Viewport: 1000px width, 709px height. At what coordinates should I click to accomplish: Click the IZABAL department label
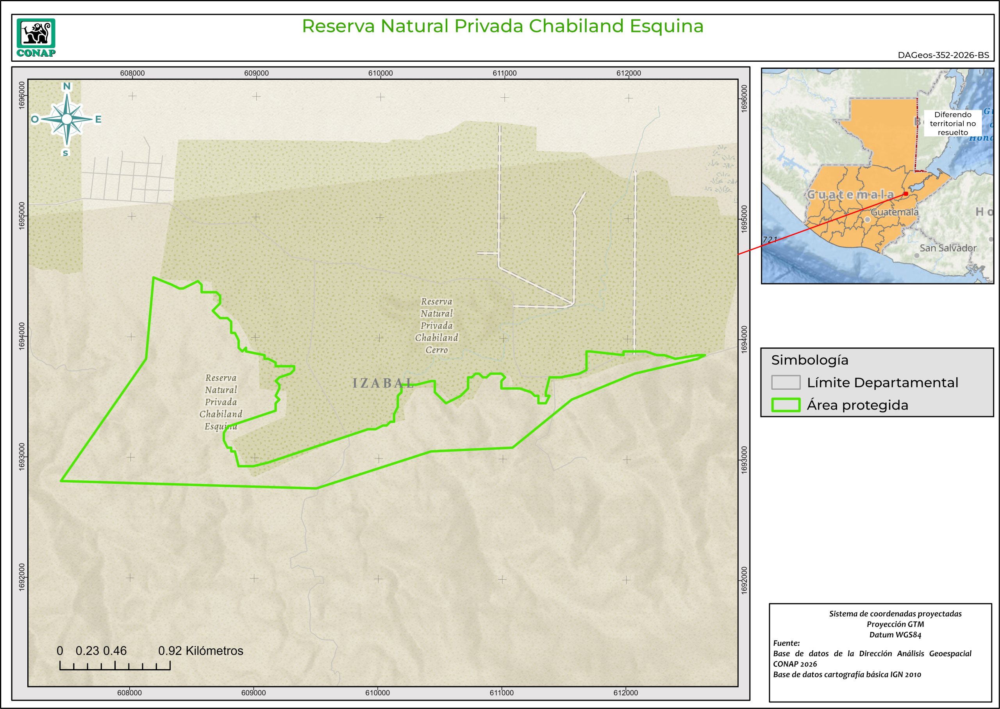[383, 384]
